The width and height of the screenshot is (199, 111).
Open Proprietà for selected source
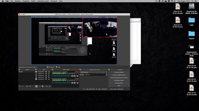(x=50, y=67)
